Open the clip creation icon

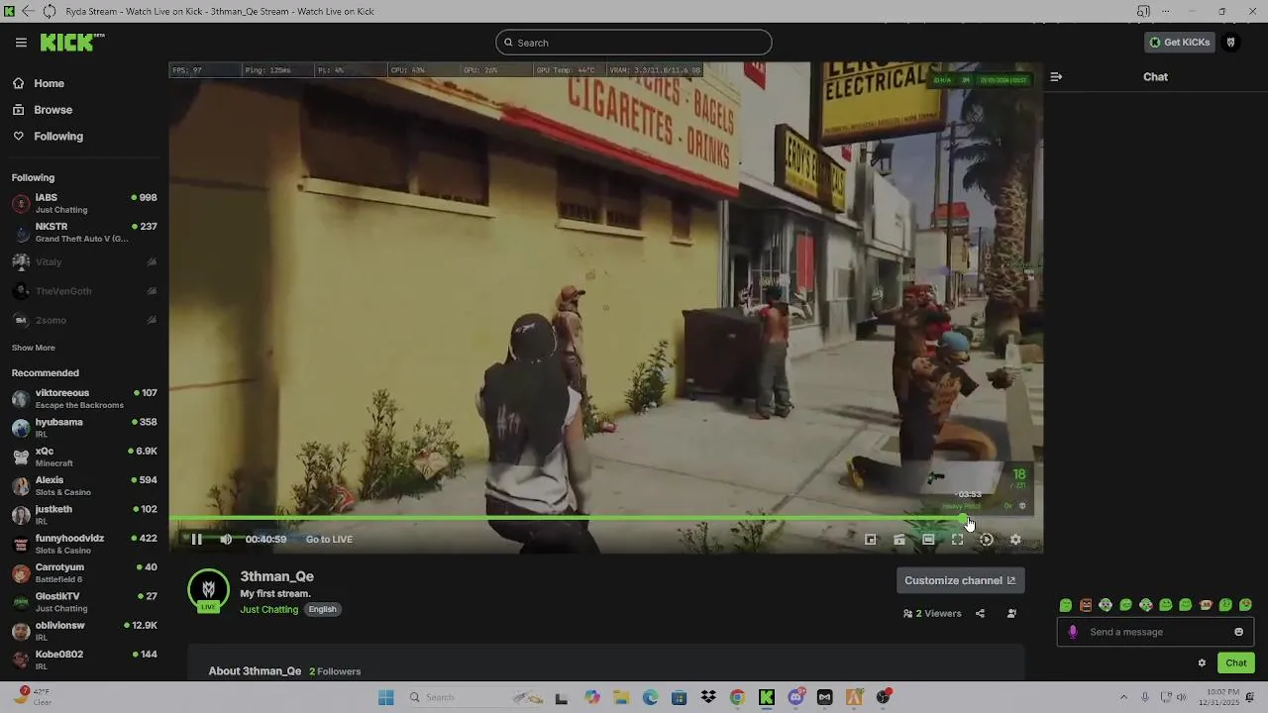pos(899,540)
